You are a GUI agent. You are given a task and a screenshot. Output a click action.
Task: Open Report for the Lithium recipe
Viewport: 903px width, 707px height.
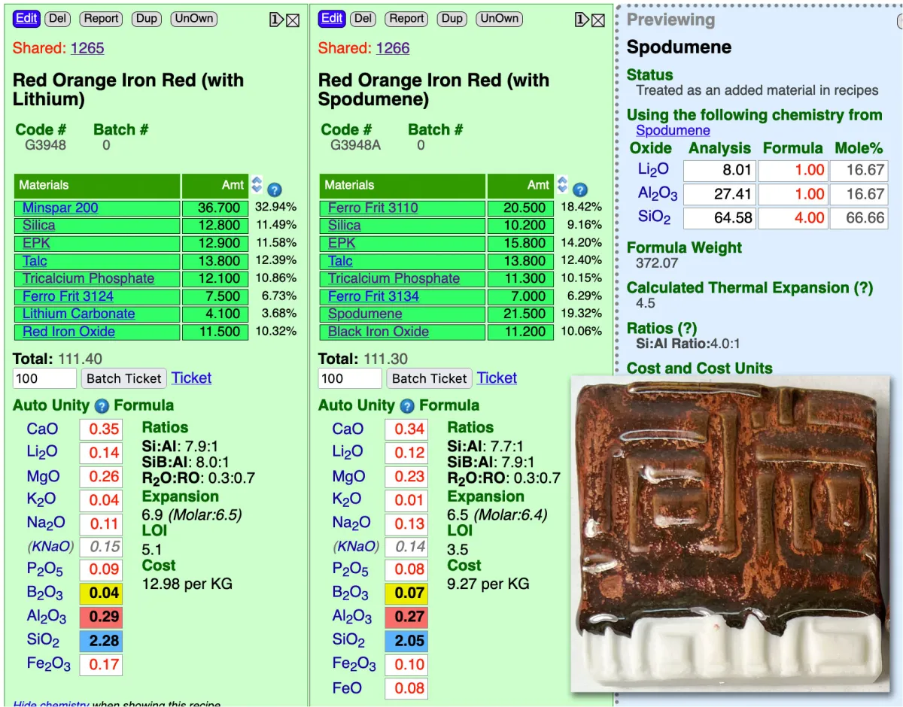pyautogui.click(x=101, y=19)
